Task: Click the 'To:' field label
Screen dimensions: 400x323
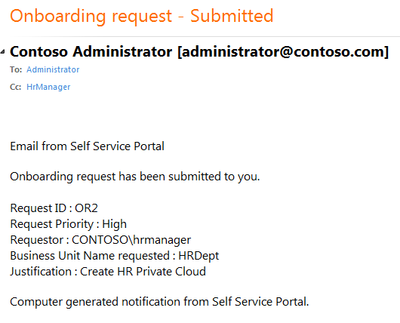Action: point(16,69)
